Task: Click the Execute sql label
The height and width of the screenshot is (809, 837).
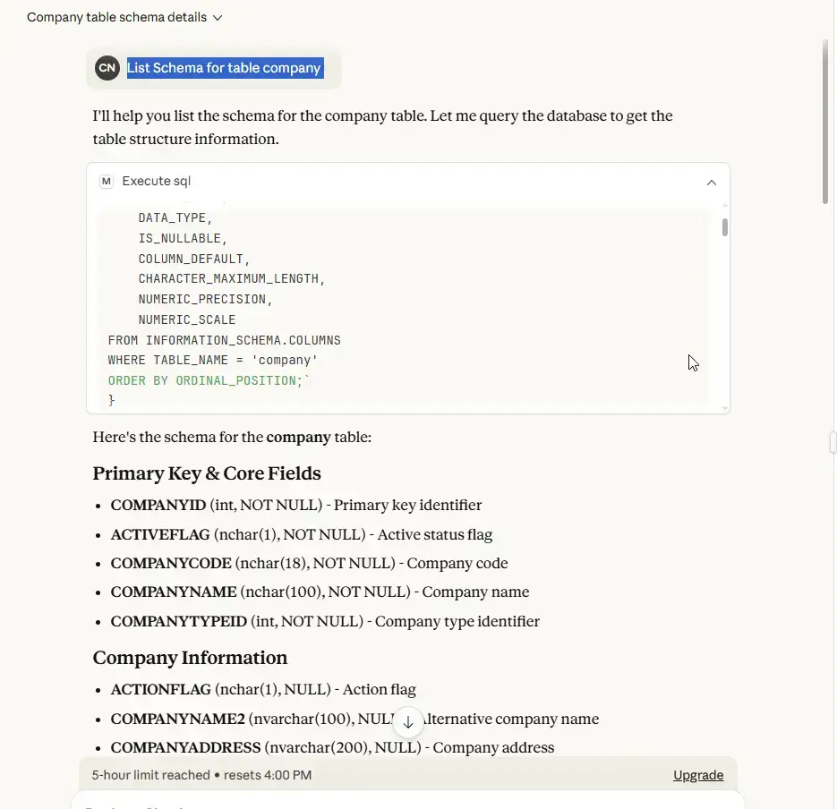Action: pyautogui.click(x=157, y=182)
